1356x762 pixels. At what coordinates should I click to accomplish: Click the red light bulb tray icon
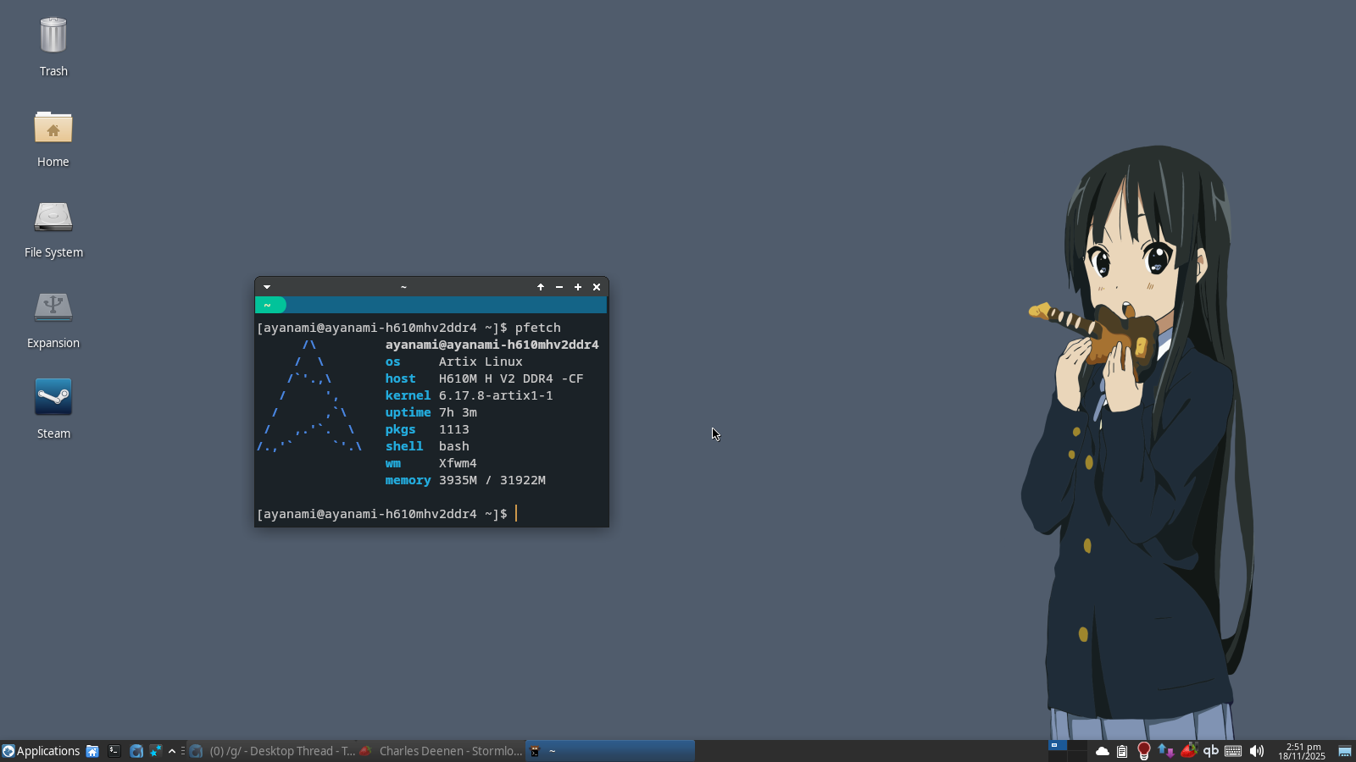click(1144, 751)
